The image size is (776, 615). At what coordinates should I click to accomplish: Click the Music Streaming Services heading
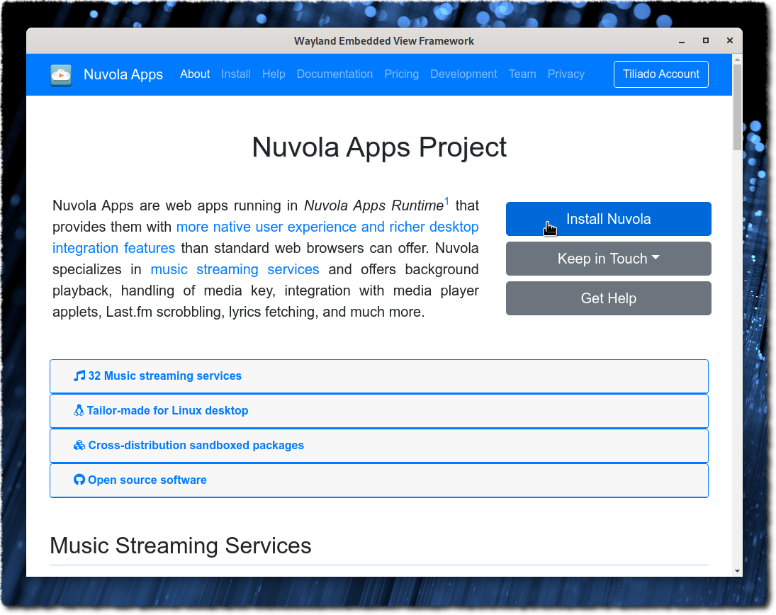click(181, 546)
